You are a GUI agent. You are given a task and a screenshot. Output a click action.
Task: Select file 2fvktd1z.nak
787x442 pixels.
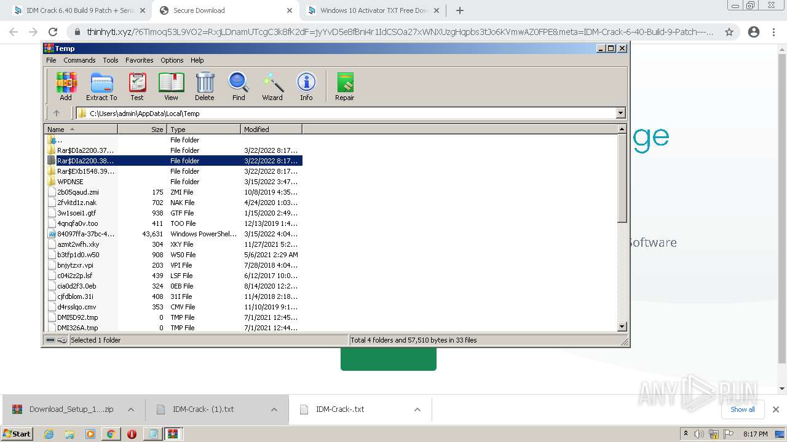point(173,203)
